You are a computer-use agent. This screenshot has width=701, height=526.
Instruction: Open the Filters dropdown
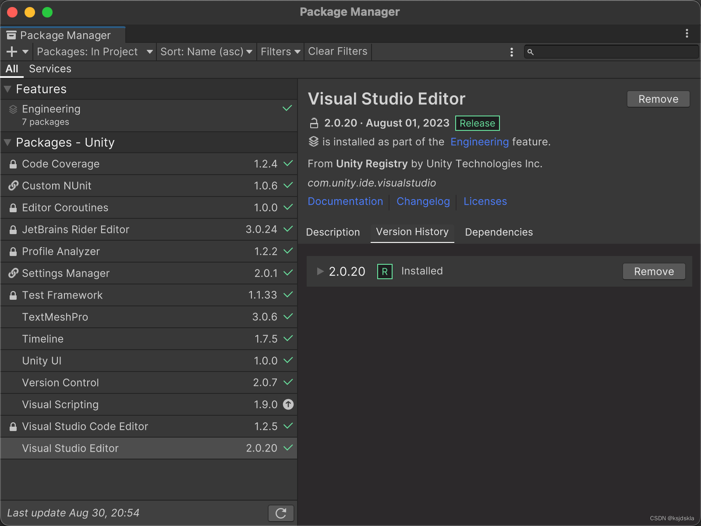pos(280,52)
